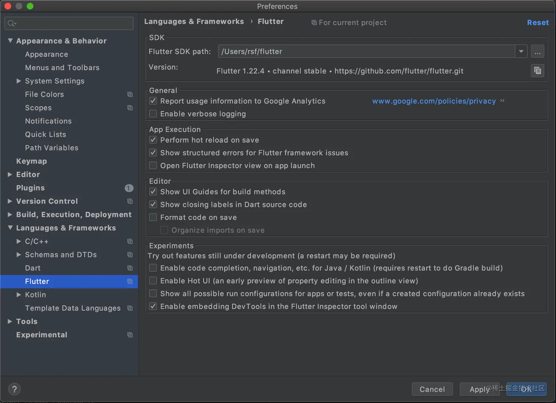Image resolution: width=556 pixels, height=403 pixels.
Task: Click the Apply button
Action: (x=480, y=389)
